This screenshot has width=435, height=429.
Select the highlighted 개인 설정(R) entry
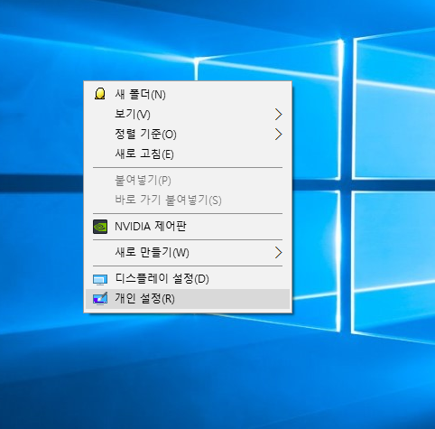pyautogui.click(x=188, y=299)
